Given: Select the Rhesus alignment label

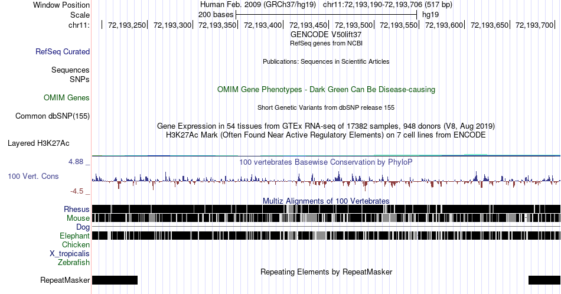Looking at the screenshot, I should click(77, 209).
